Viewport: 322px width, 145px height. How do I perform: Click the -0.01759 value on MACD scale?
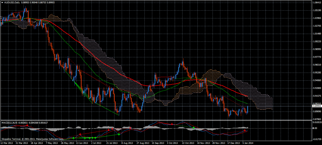[316, 139]
